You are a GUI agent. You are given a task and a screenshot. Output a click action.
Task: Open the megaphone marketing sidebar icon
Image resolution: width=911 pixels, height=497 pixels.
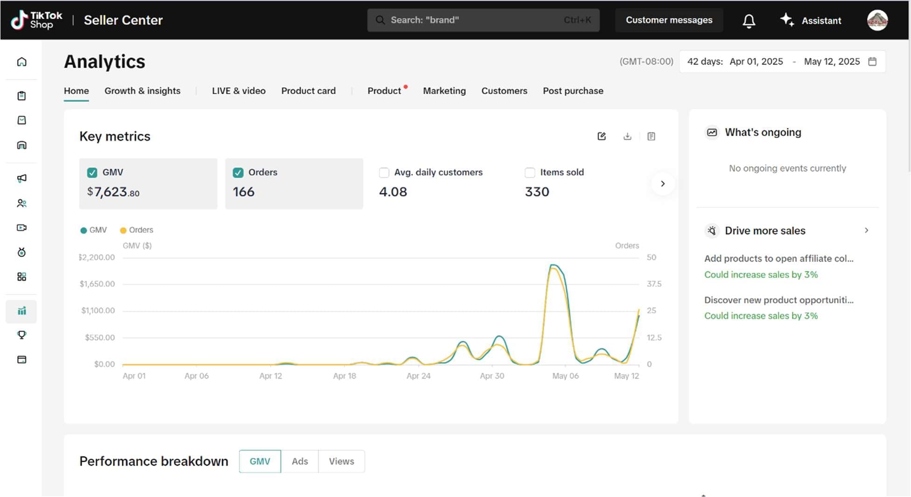coord(21,178)
